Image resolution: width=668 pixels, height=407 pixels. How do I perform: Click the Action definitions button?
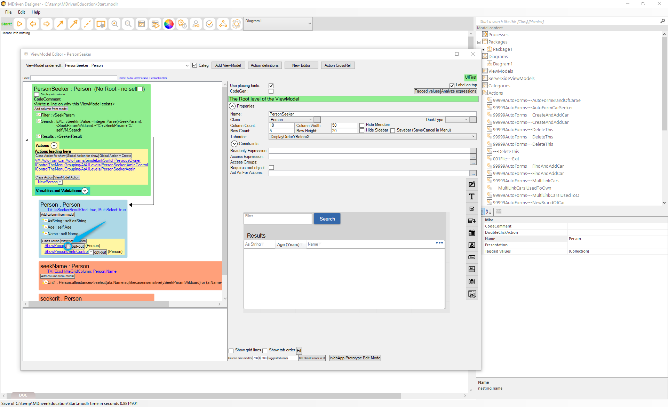pyautogui.click(x=264, y=65)
